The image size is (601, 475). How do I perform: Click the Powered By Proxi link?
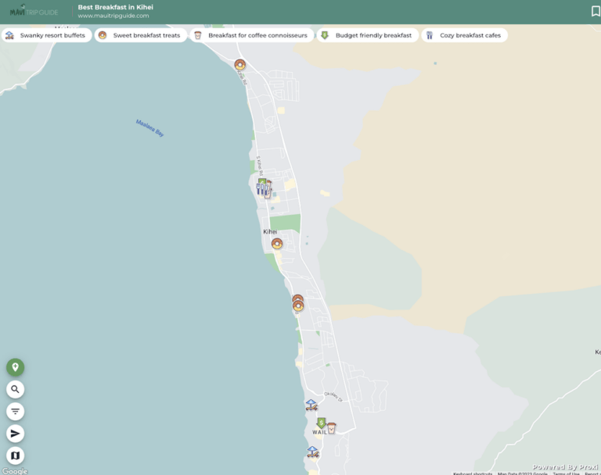point(565,467)
